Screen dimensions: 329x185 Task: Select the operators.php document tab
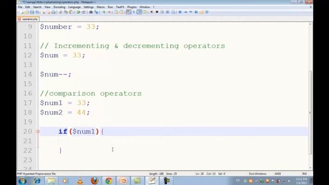click(x=28, y=19)
